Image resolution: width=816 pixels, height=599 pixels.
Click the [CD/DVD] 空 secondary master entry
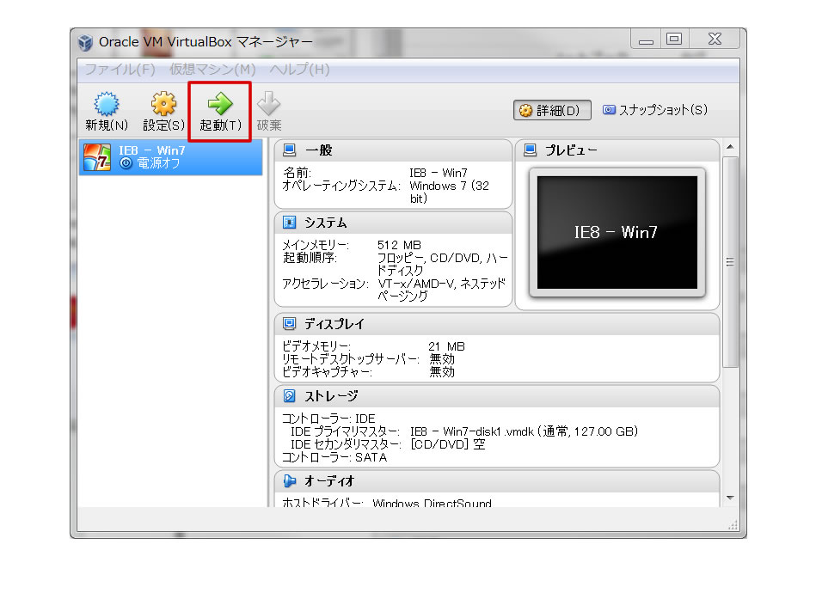click(x=447, y=444)
